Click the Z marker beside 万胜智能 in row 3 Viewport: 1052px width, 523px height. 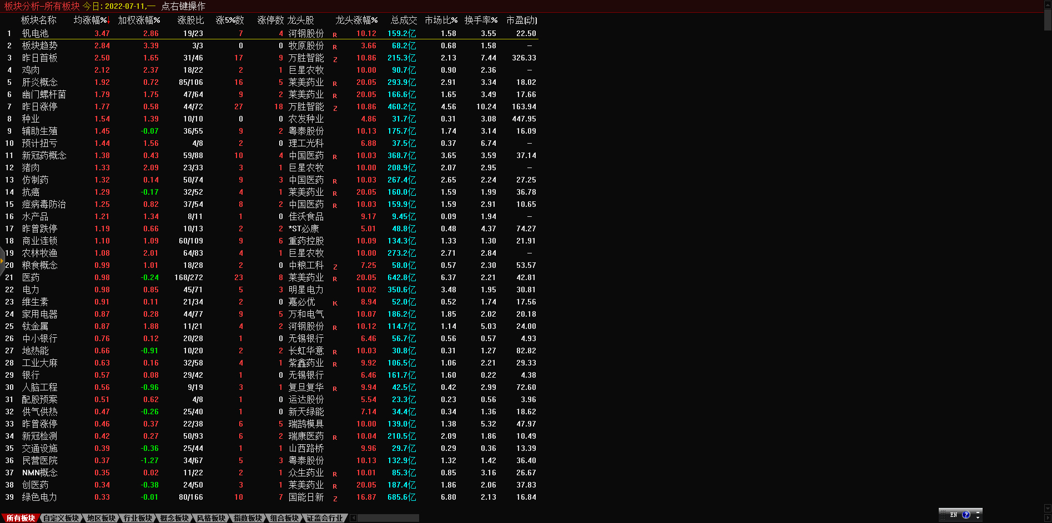click(x=335, y=59)
